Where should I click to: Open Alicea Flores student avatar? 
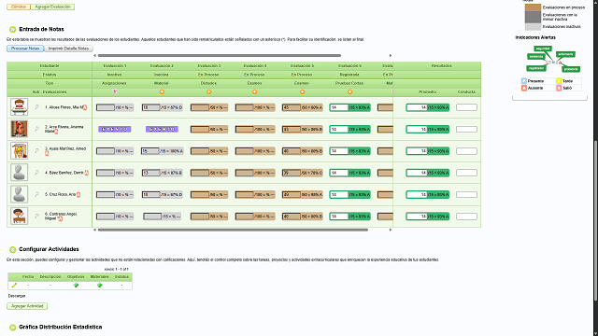(x=19, y=107)
